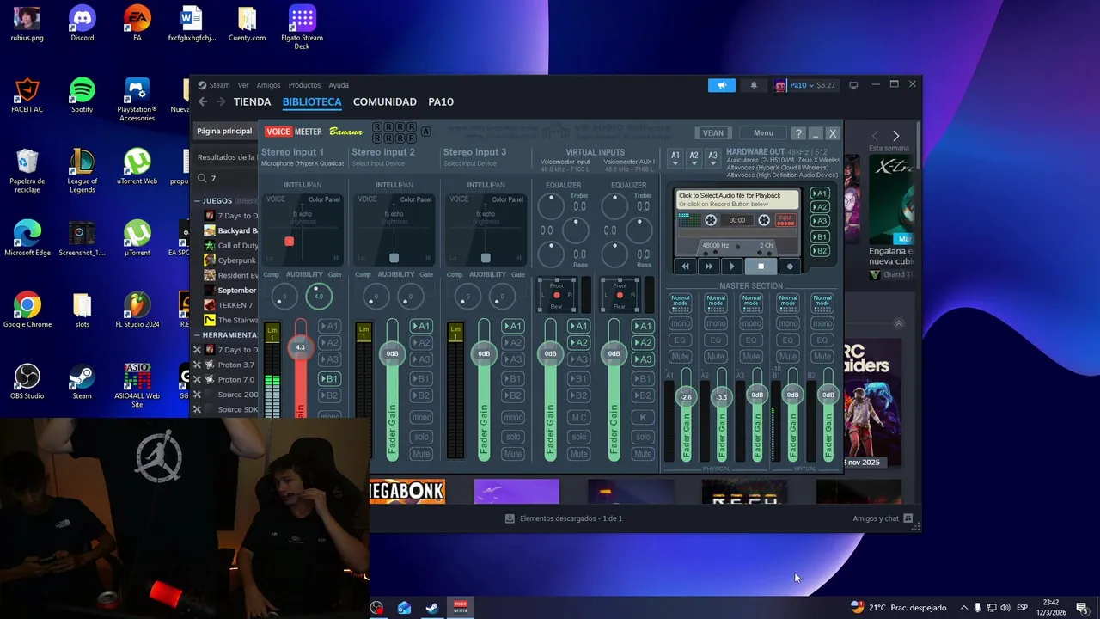Open Steam notifications bell
Image resolution: width=1100 pixels, height=619 pixels.
pyautogui.click(x=754, y=85)
